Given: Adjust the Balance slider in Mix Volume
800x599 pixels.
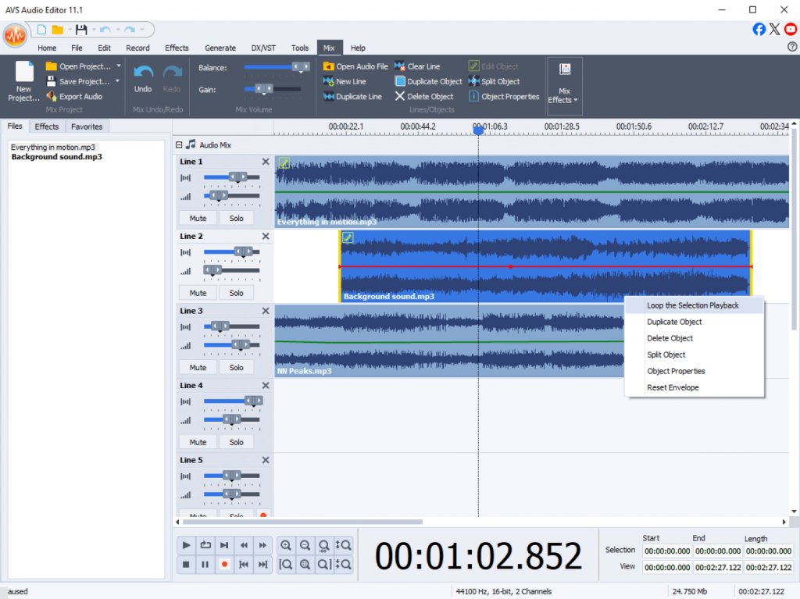Looking at the screenshot, I should click(300, 68).
